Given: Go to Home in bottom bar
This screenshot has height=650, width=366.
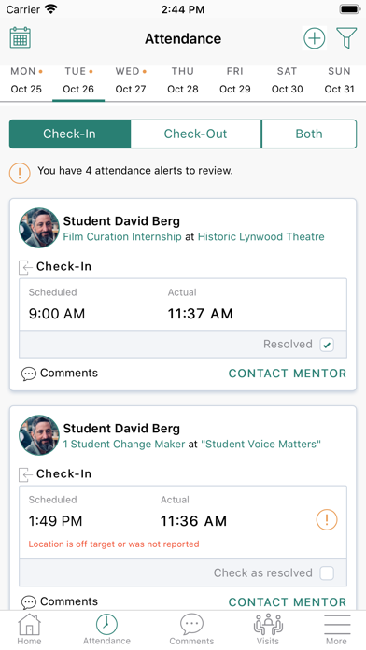Looking at the screenshot, I should [29, 629].
